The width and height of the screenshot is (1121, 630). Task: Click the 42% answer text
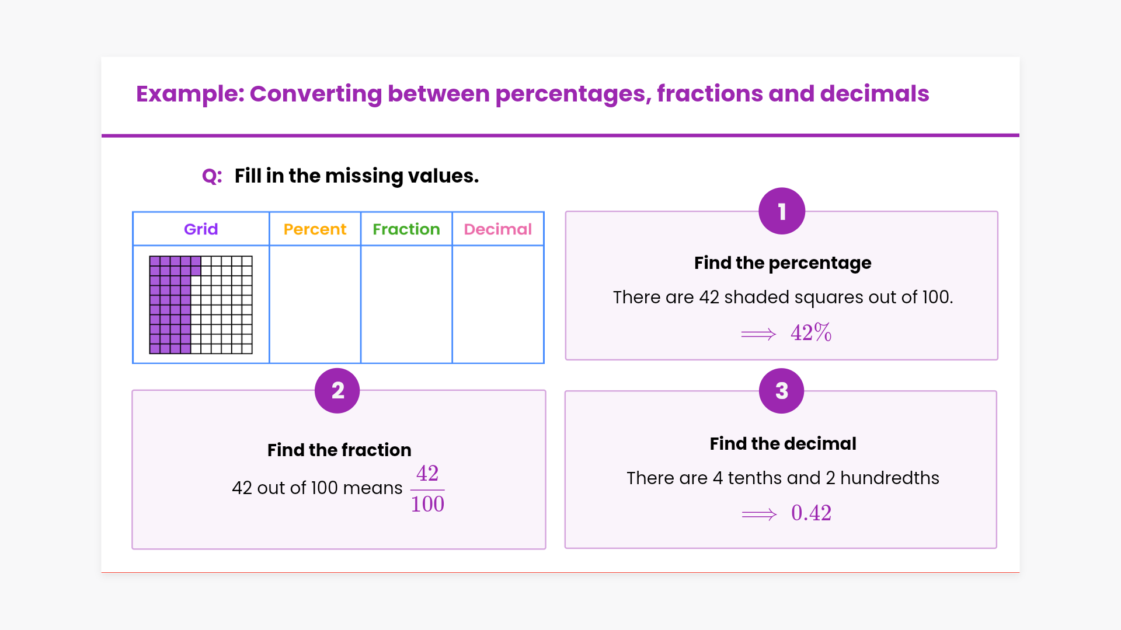click(811, 333)
